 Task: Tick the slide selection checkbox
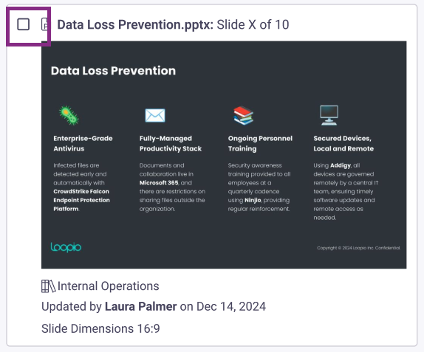pos(23,24)
